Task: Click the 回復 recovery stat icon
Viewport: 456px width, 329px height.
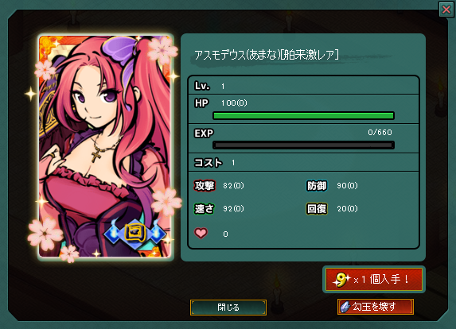Action: 317,208
